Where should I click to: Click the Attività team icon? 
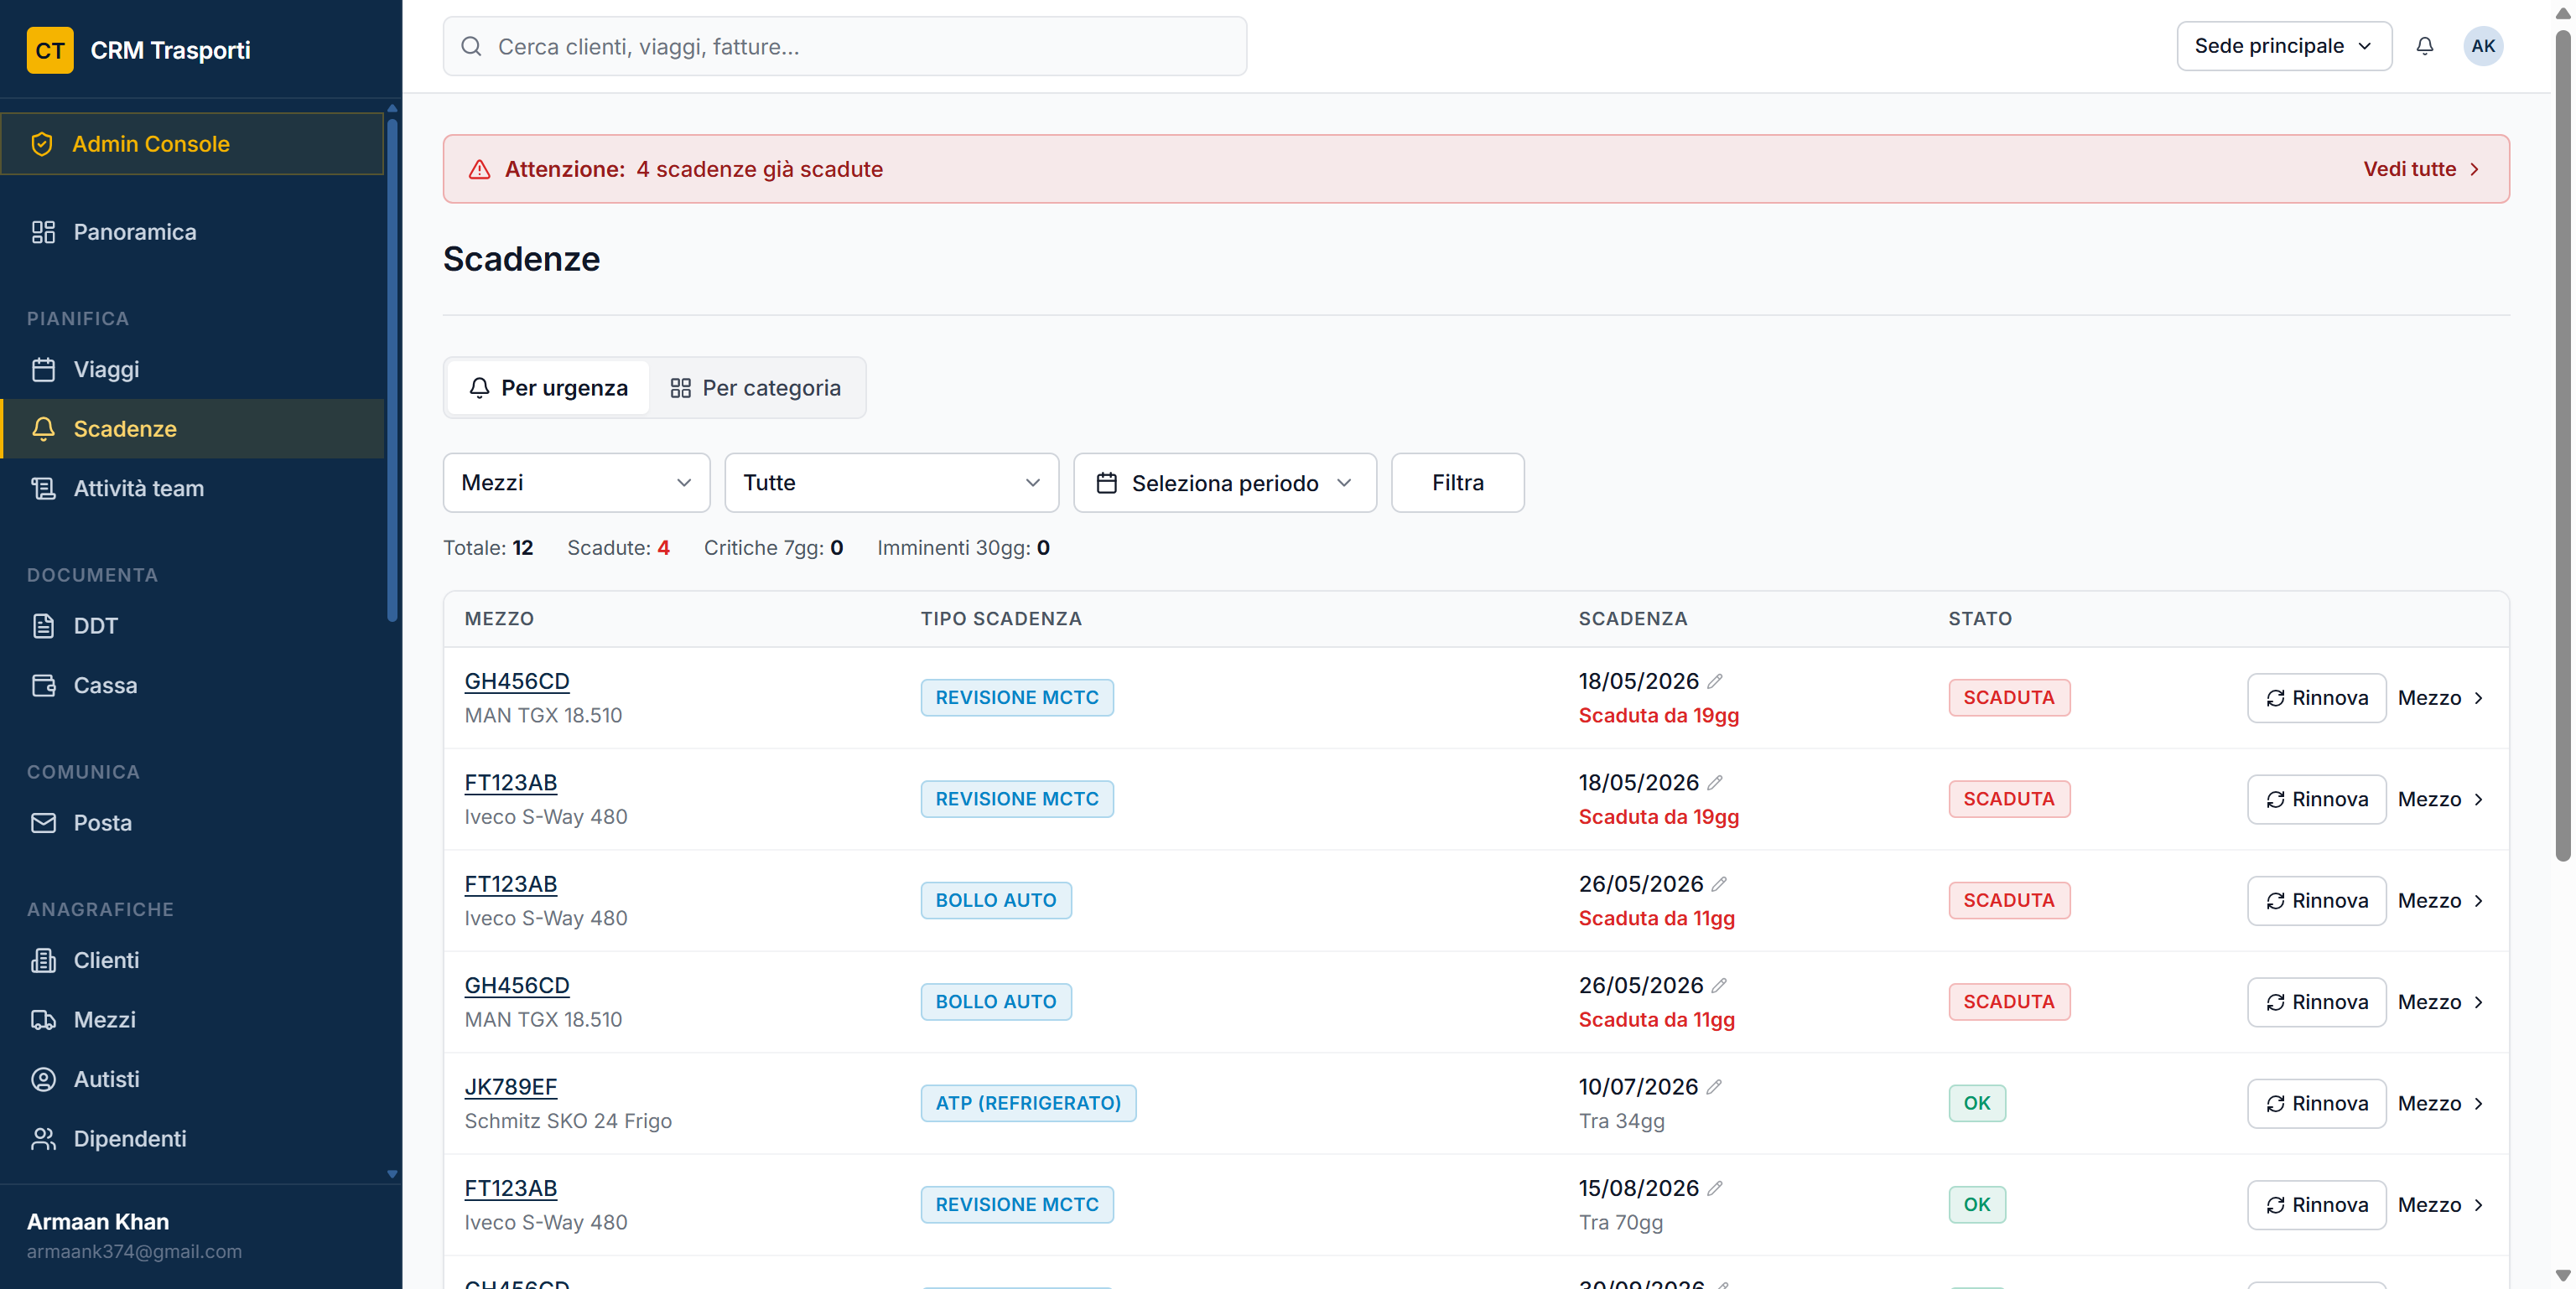coord(43,489)
